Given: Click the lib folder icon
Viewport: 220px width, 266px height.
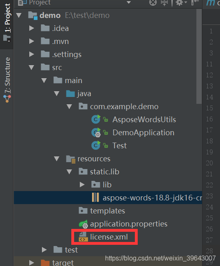Looking at the screenshot, I should point(96,185).
